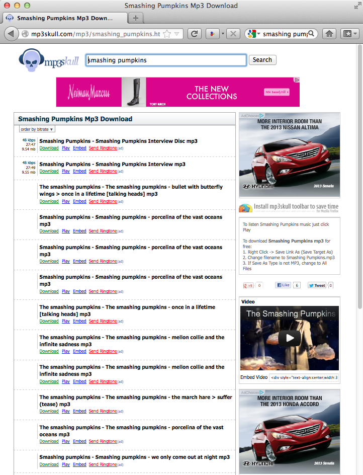Go to the browser home page icon

pos(329,34)
